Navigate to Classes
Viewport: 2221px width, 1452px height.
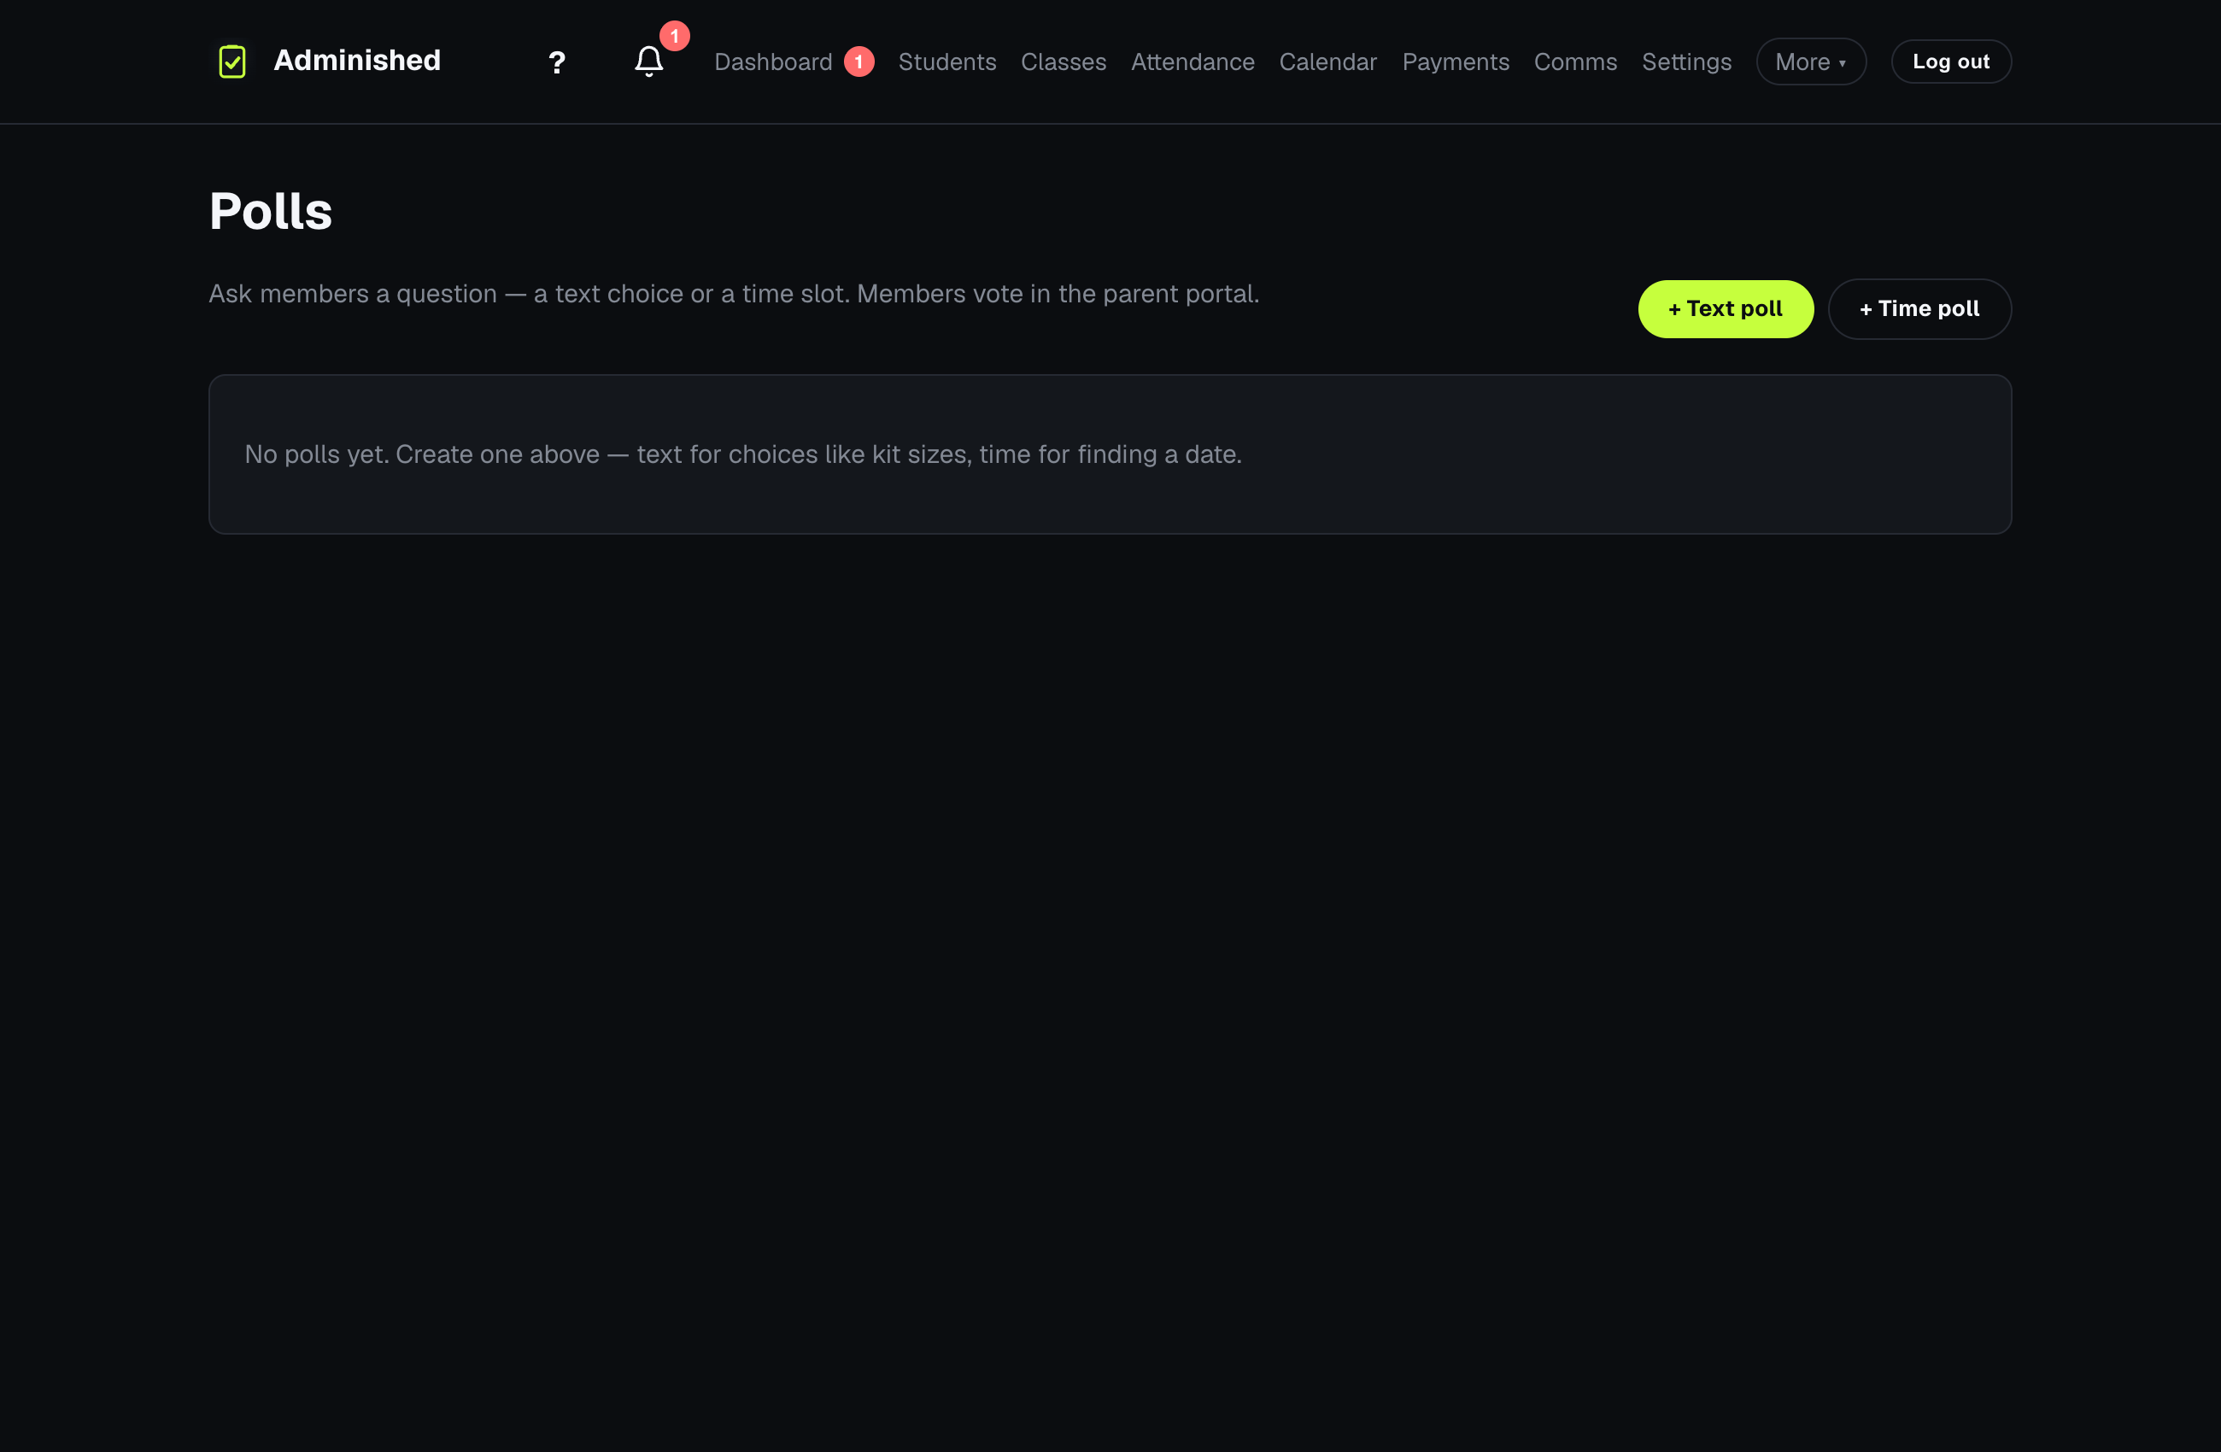pos(1064,61)
